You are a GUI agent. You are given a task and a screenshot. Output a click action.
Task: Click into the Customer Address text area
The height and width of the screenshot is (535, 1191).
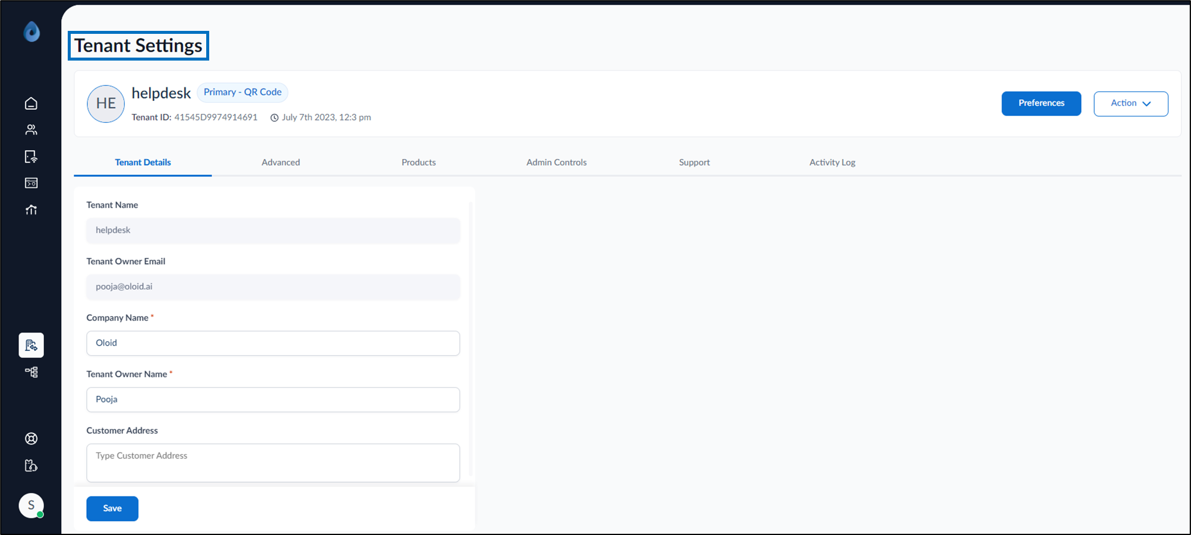coord(273,463)
